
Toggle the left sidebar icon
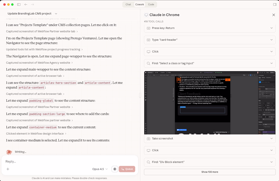click(19, 5)
